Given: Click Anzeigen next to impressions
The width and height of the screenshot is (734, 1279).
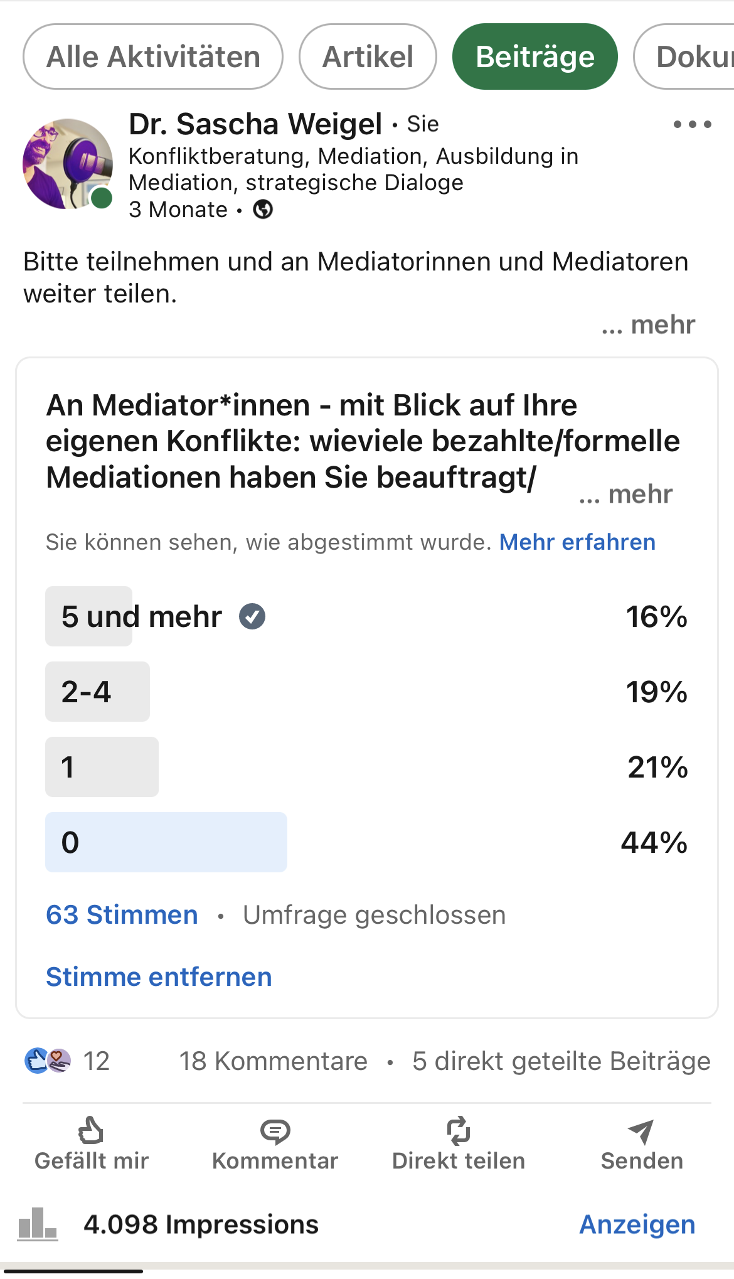Looking at the screenshot, I should click(637, 1224).
